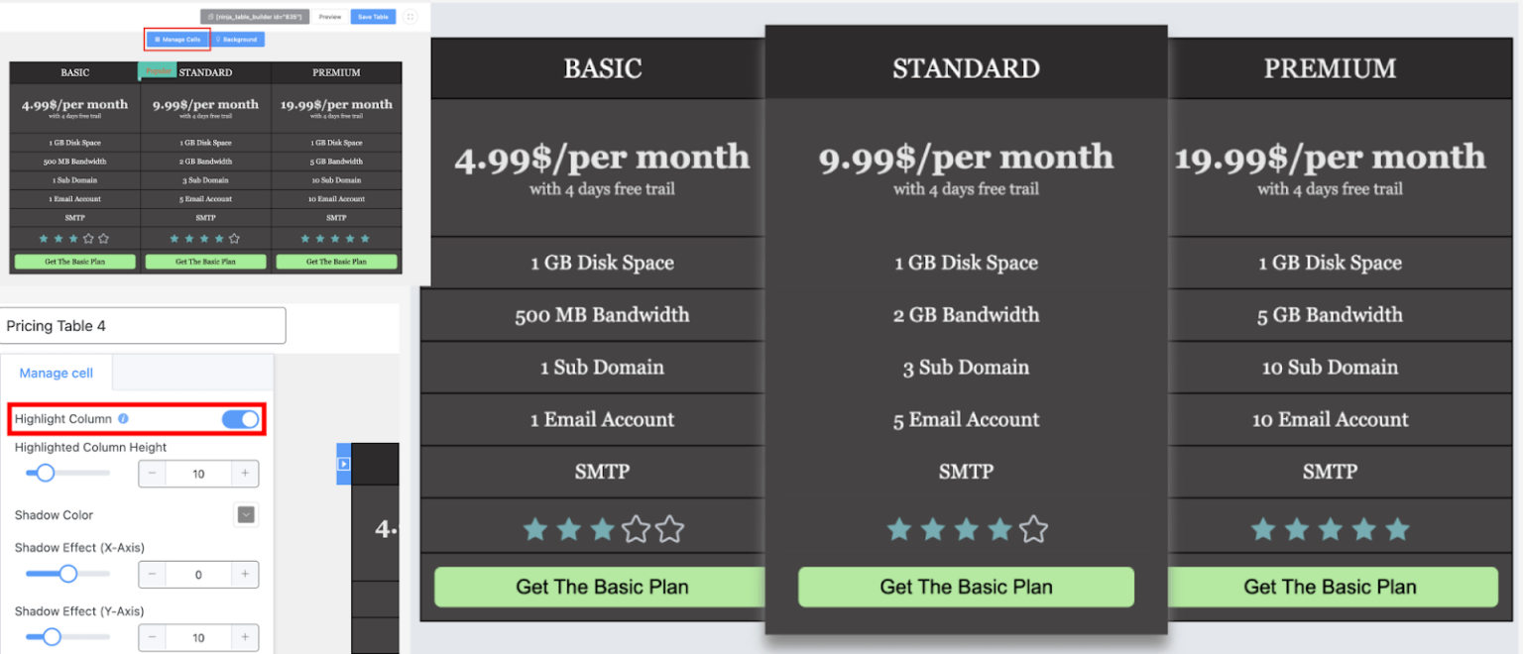Click a teal star in the PREMIUM rating row

pyautogui.click(x=1331, y=529)
